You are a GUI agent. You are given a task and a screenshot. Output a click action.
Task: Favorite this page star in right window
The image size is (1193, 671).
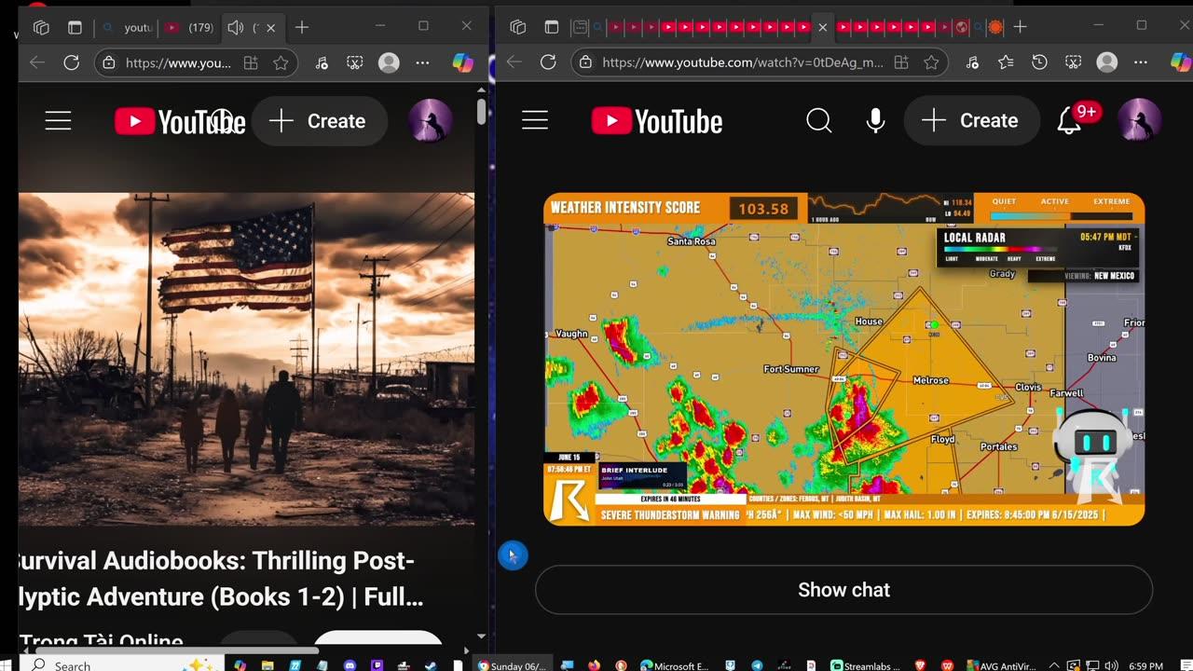(931, 62)
